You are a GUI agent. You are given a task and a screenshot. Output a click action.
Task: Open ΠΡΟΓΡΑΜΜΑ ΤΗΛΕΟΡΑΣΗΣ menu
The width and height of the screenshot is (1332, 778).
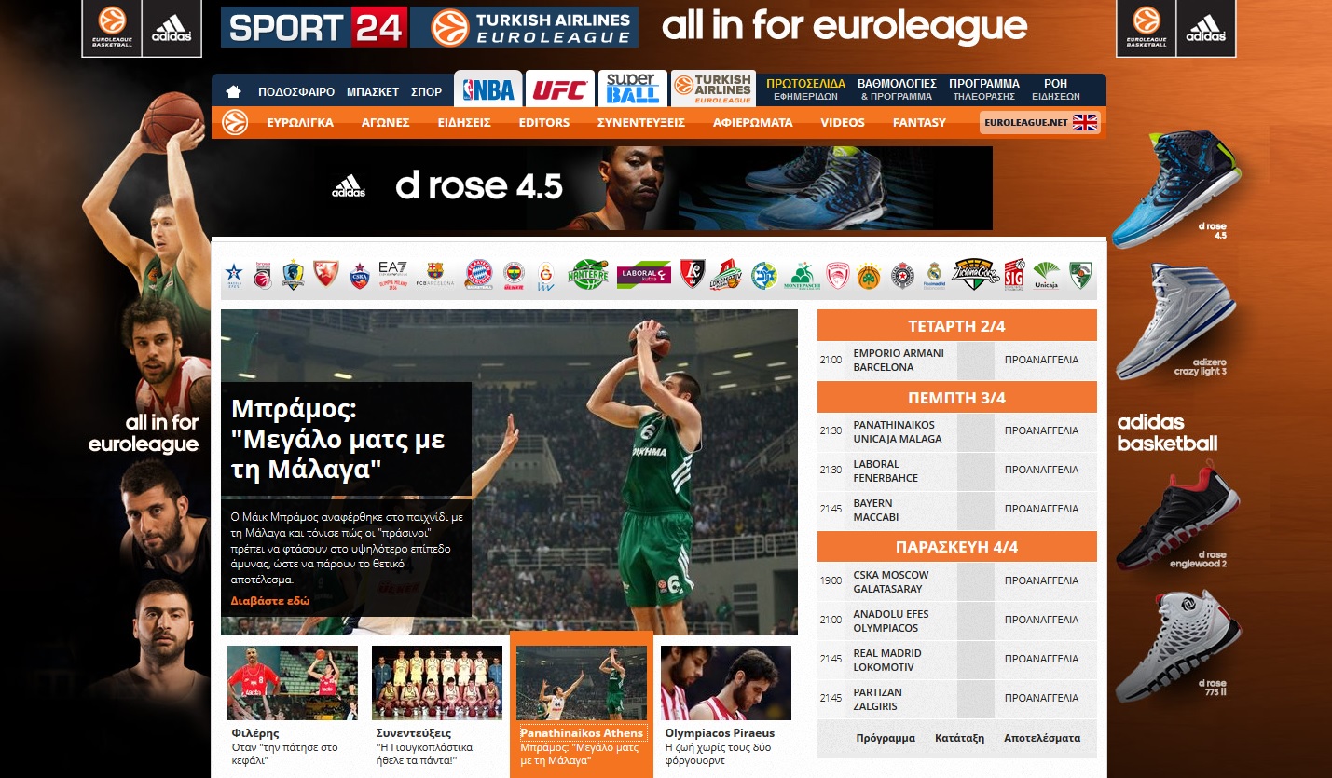pyautogui.click(x=984, y=89)
